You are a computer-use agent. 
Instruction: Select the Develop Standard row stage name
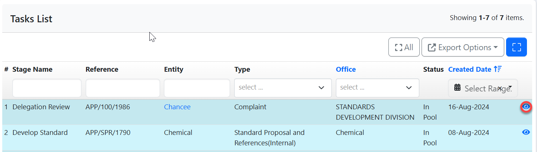[40, 133]
